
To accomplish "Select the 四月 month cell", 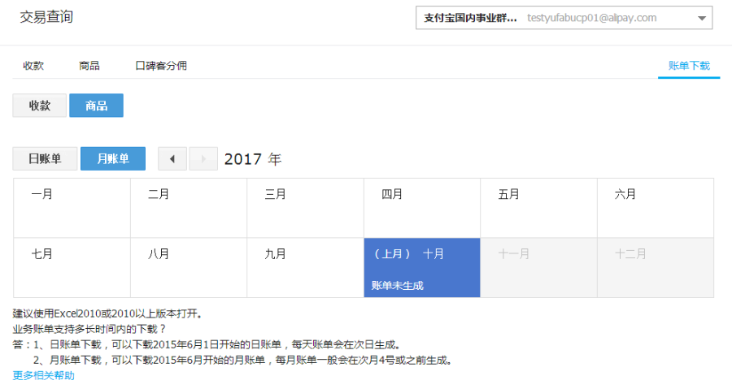I will click(422, 208).
